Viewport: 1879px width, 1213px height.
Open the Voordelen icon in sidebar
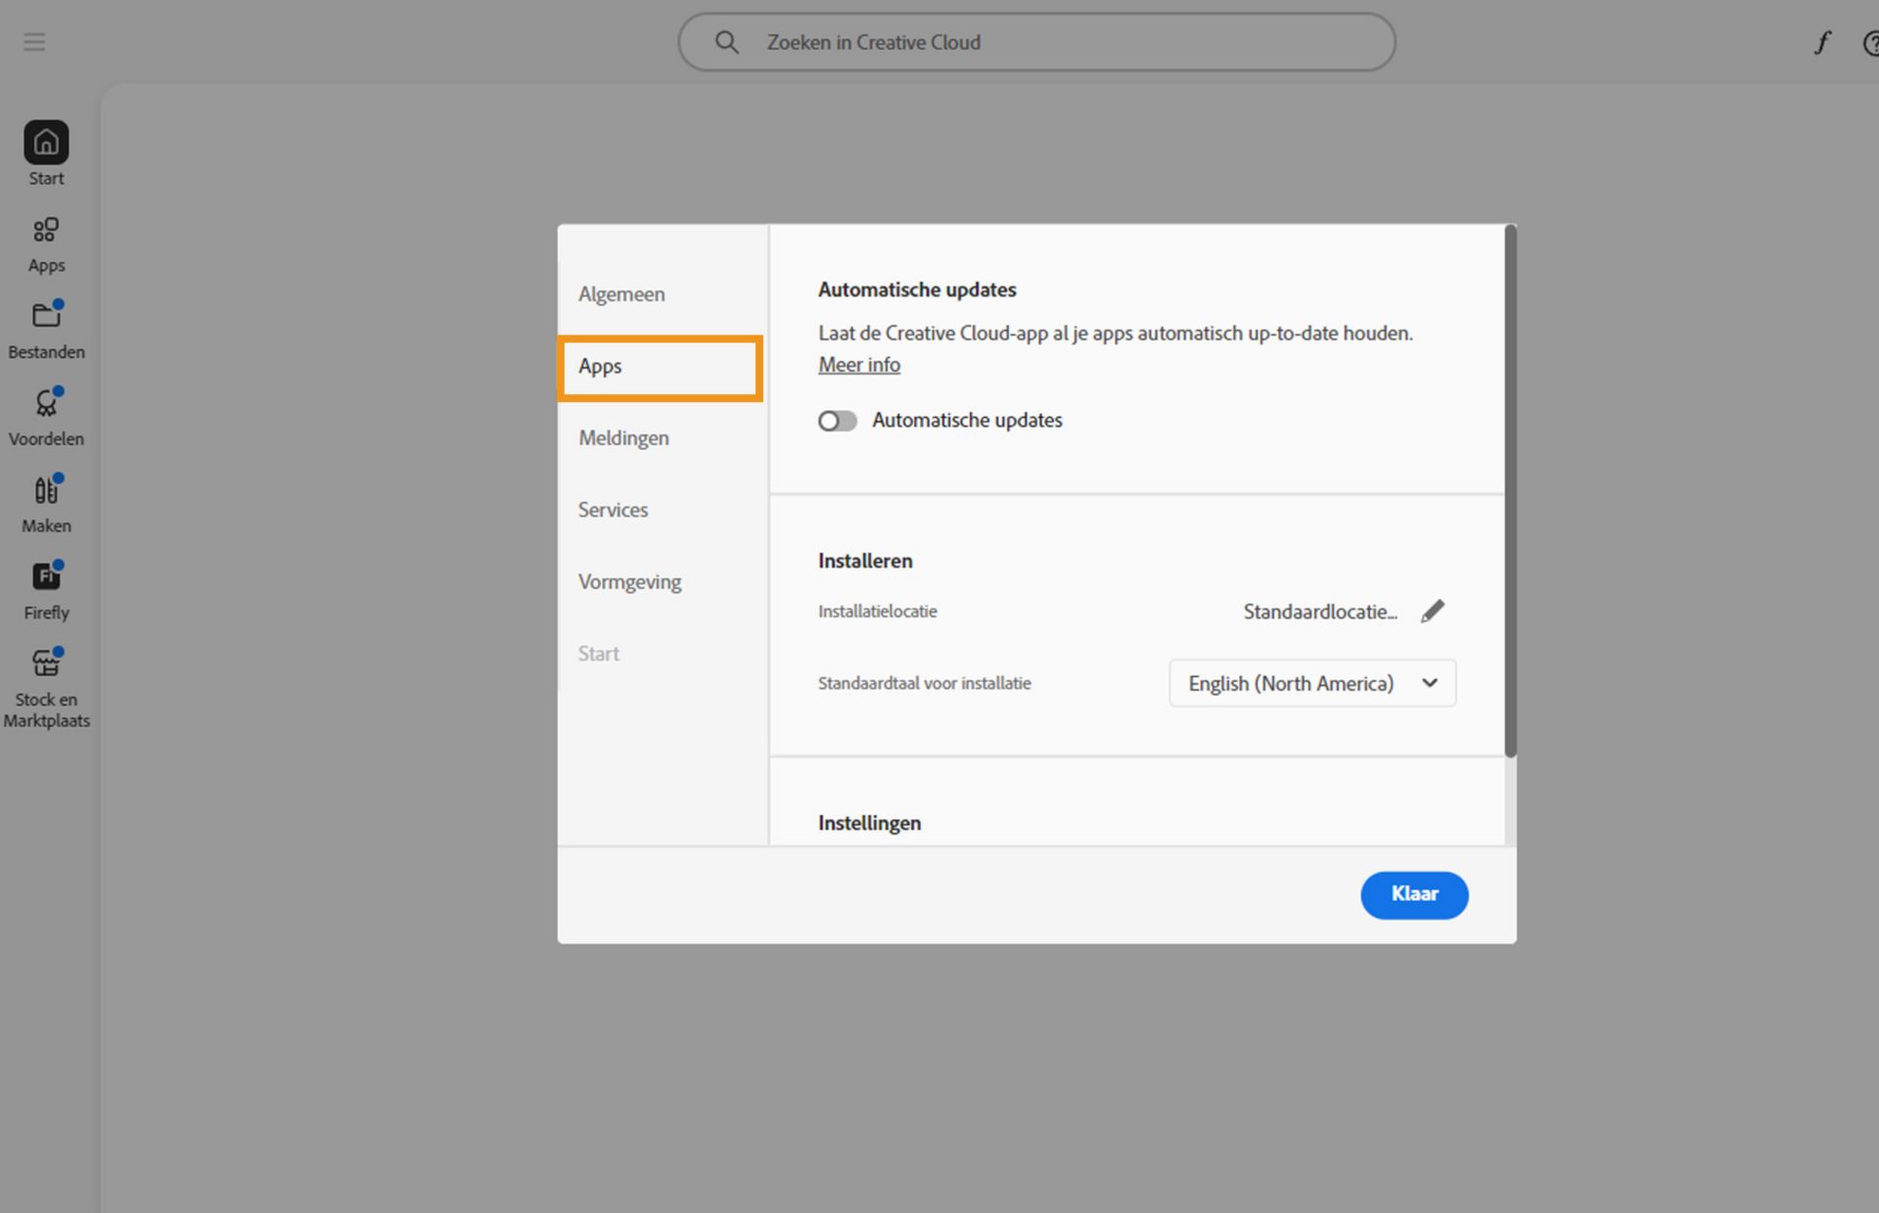click(46, 403)
